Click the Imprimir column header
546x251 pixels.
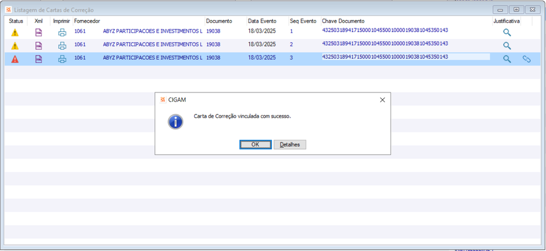(62, 21)
